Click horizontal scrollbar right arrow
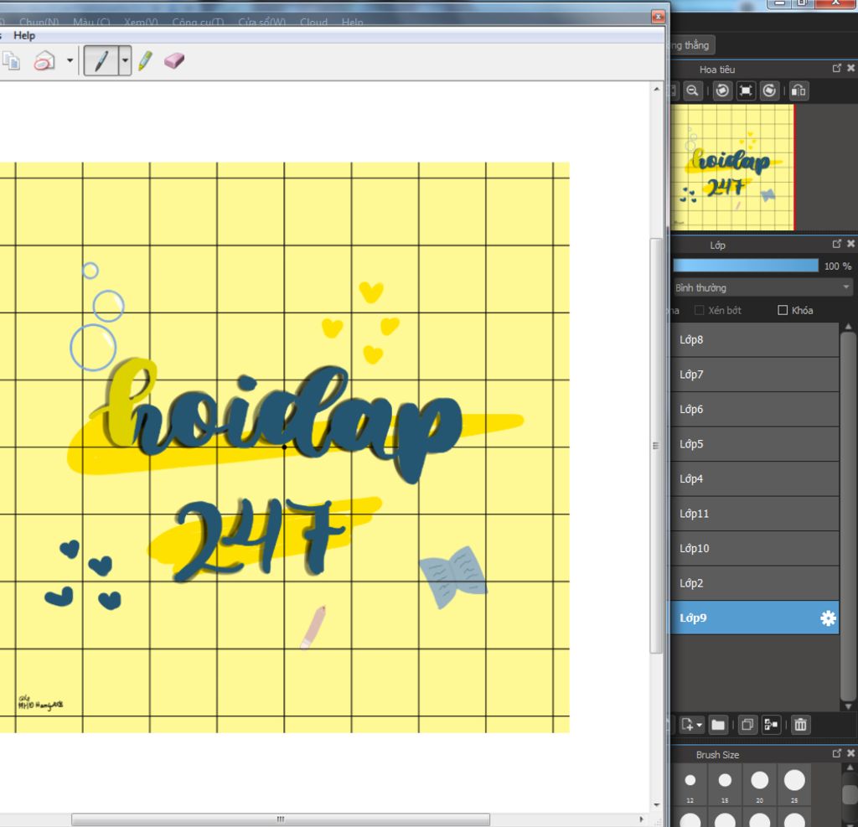 click(x=641, y=819)
